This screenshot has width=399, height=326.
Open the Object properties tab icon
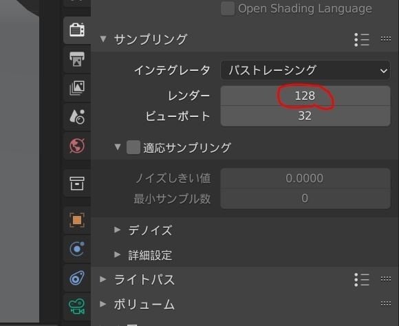[x=77, y=220]
